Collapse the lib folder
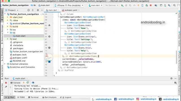This screenshot has height=101, width=181. 8,33
